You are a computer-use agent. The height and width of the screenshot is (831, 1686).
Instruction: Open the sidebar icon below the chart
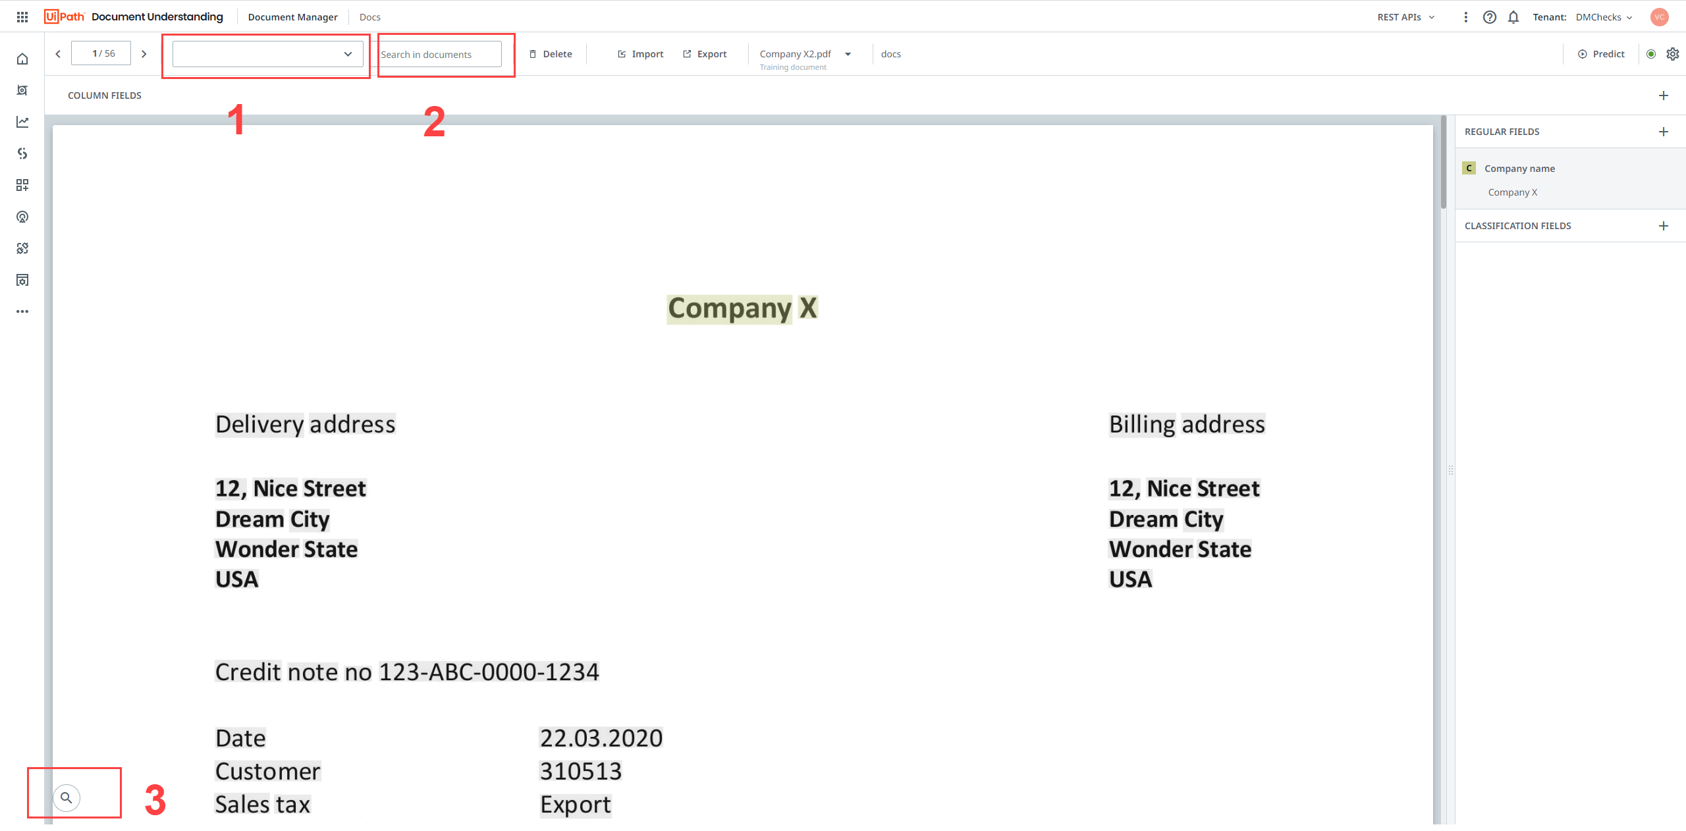tap(22, 153)
